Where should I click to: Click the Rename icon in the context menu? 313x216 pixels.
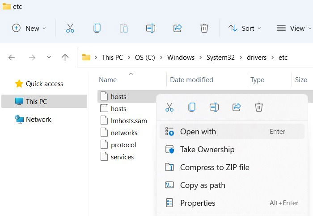214,107
